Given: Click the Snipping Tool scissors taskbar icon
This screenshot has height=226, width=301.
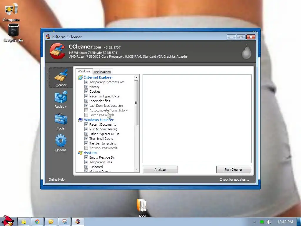Looking at the screenshot, I should pos(64,222).
